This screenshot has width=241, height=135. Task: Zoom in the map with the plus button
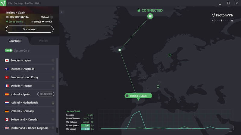click(232, 20)
